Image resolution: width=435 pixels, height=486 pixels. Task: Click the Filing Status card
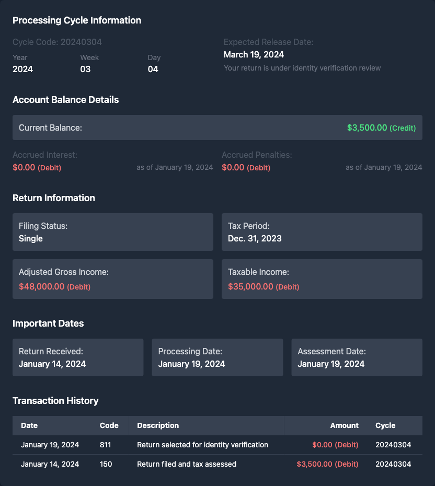[112, 232]
